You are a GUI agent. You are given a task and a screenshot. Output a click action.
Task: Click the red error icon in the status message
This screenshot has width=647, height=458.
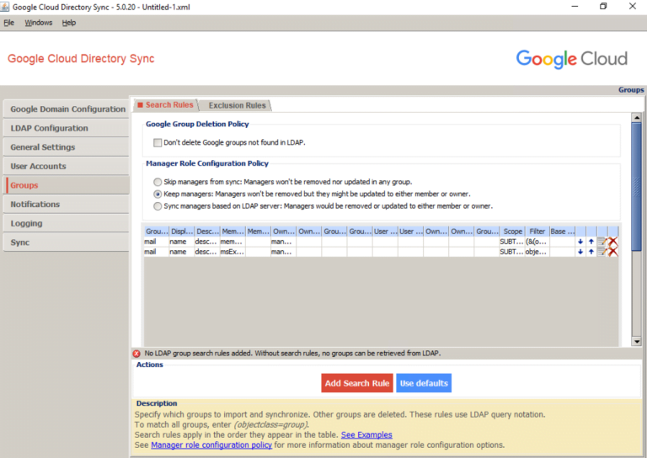coord(136,354)
